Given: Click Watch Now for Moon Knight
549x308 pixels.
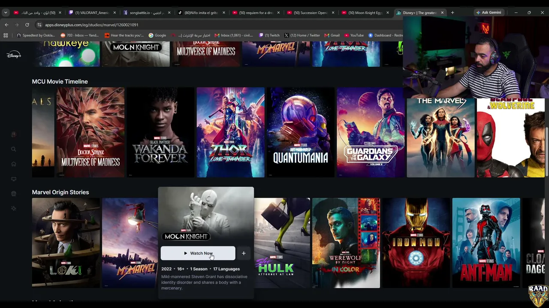Looking at the screenshot, I should click(198, 253).
